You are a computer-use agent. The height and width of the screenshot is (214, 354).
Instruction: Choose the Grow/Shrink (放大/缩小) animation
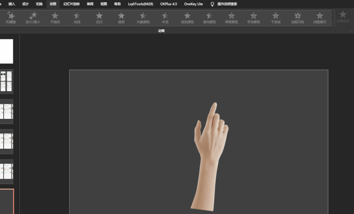click(x=33, y=18)
